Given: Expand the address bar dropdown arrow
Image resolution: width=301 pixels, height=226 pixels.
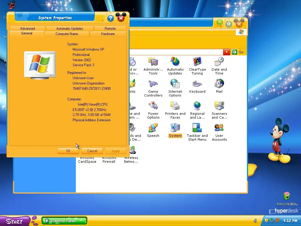Looking at the screenshot, I should point(227,52).
